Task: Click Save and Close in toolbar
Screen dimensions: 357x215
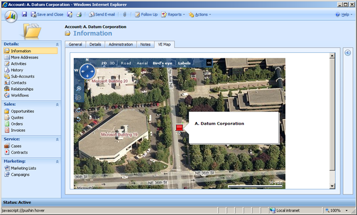Action: coord(47,14)
